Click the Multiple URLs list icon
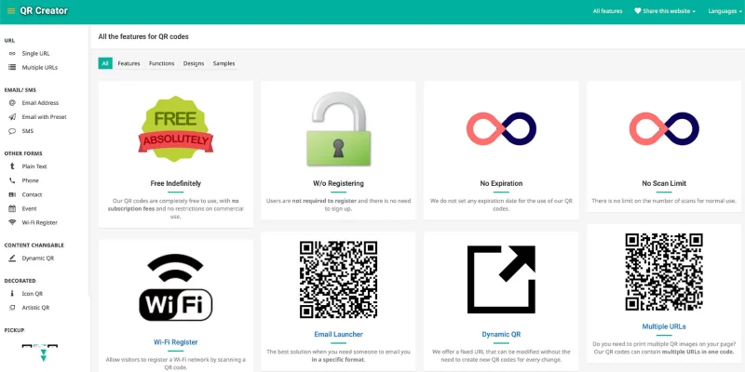The image size is (745, 372). click(x=12, y=67)
